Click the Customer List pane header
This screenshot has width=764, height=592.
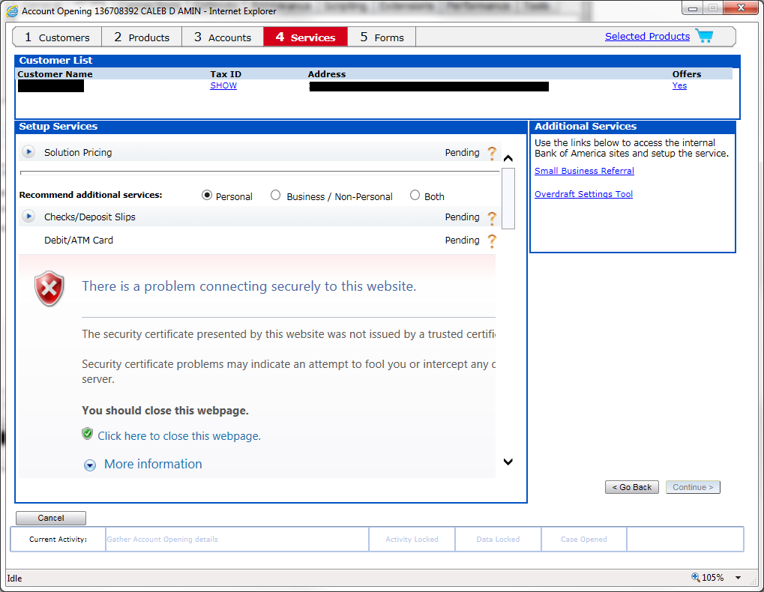[x=377, y=61]
